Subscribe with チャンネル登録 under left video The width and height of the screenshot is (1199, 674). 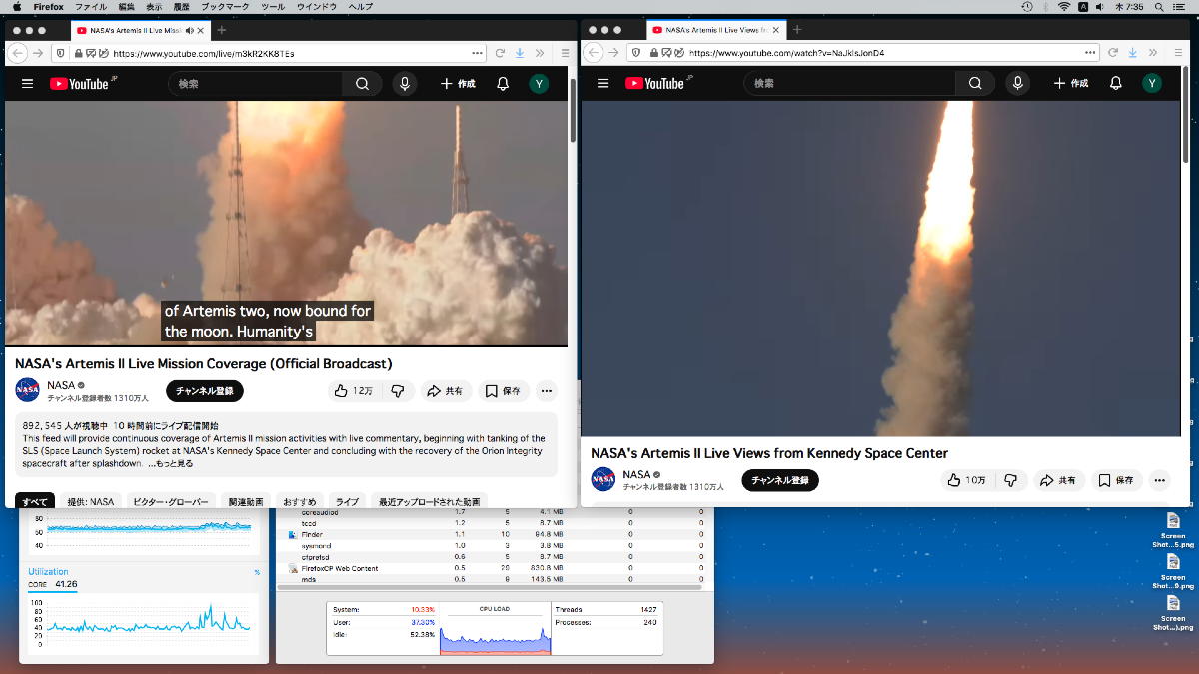click(x=205, y=391)
